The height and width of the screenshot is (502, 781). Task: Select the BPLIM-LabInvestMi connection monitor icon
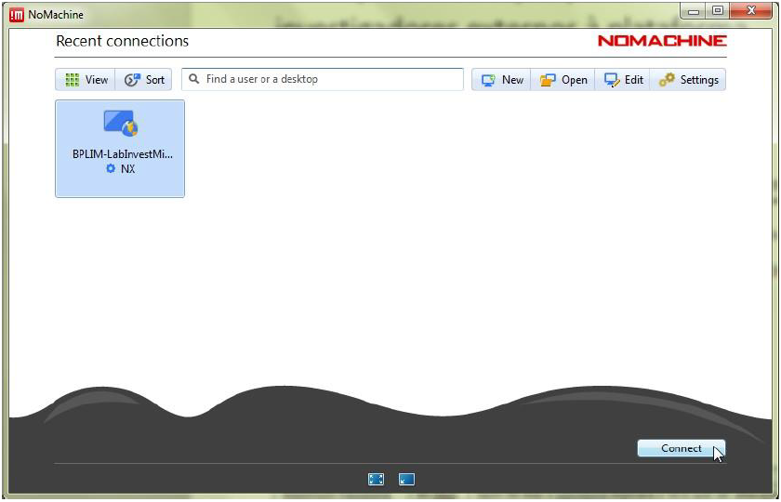click(120, 123)
